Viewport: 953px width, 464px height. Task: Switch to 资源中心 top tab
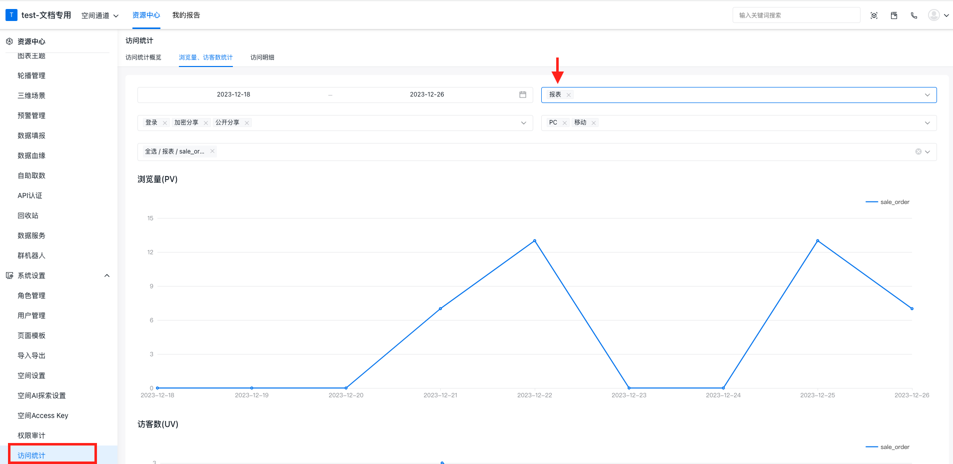coord(146,15)
